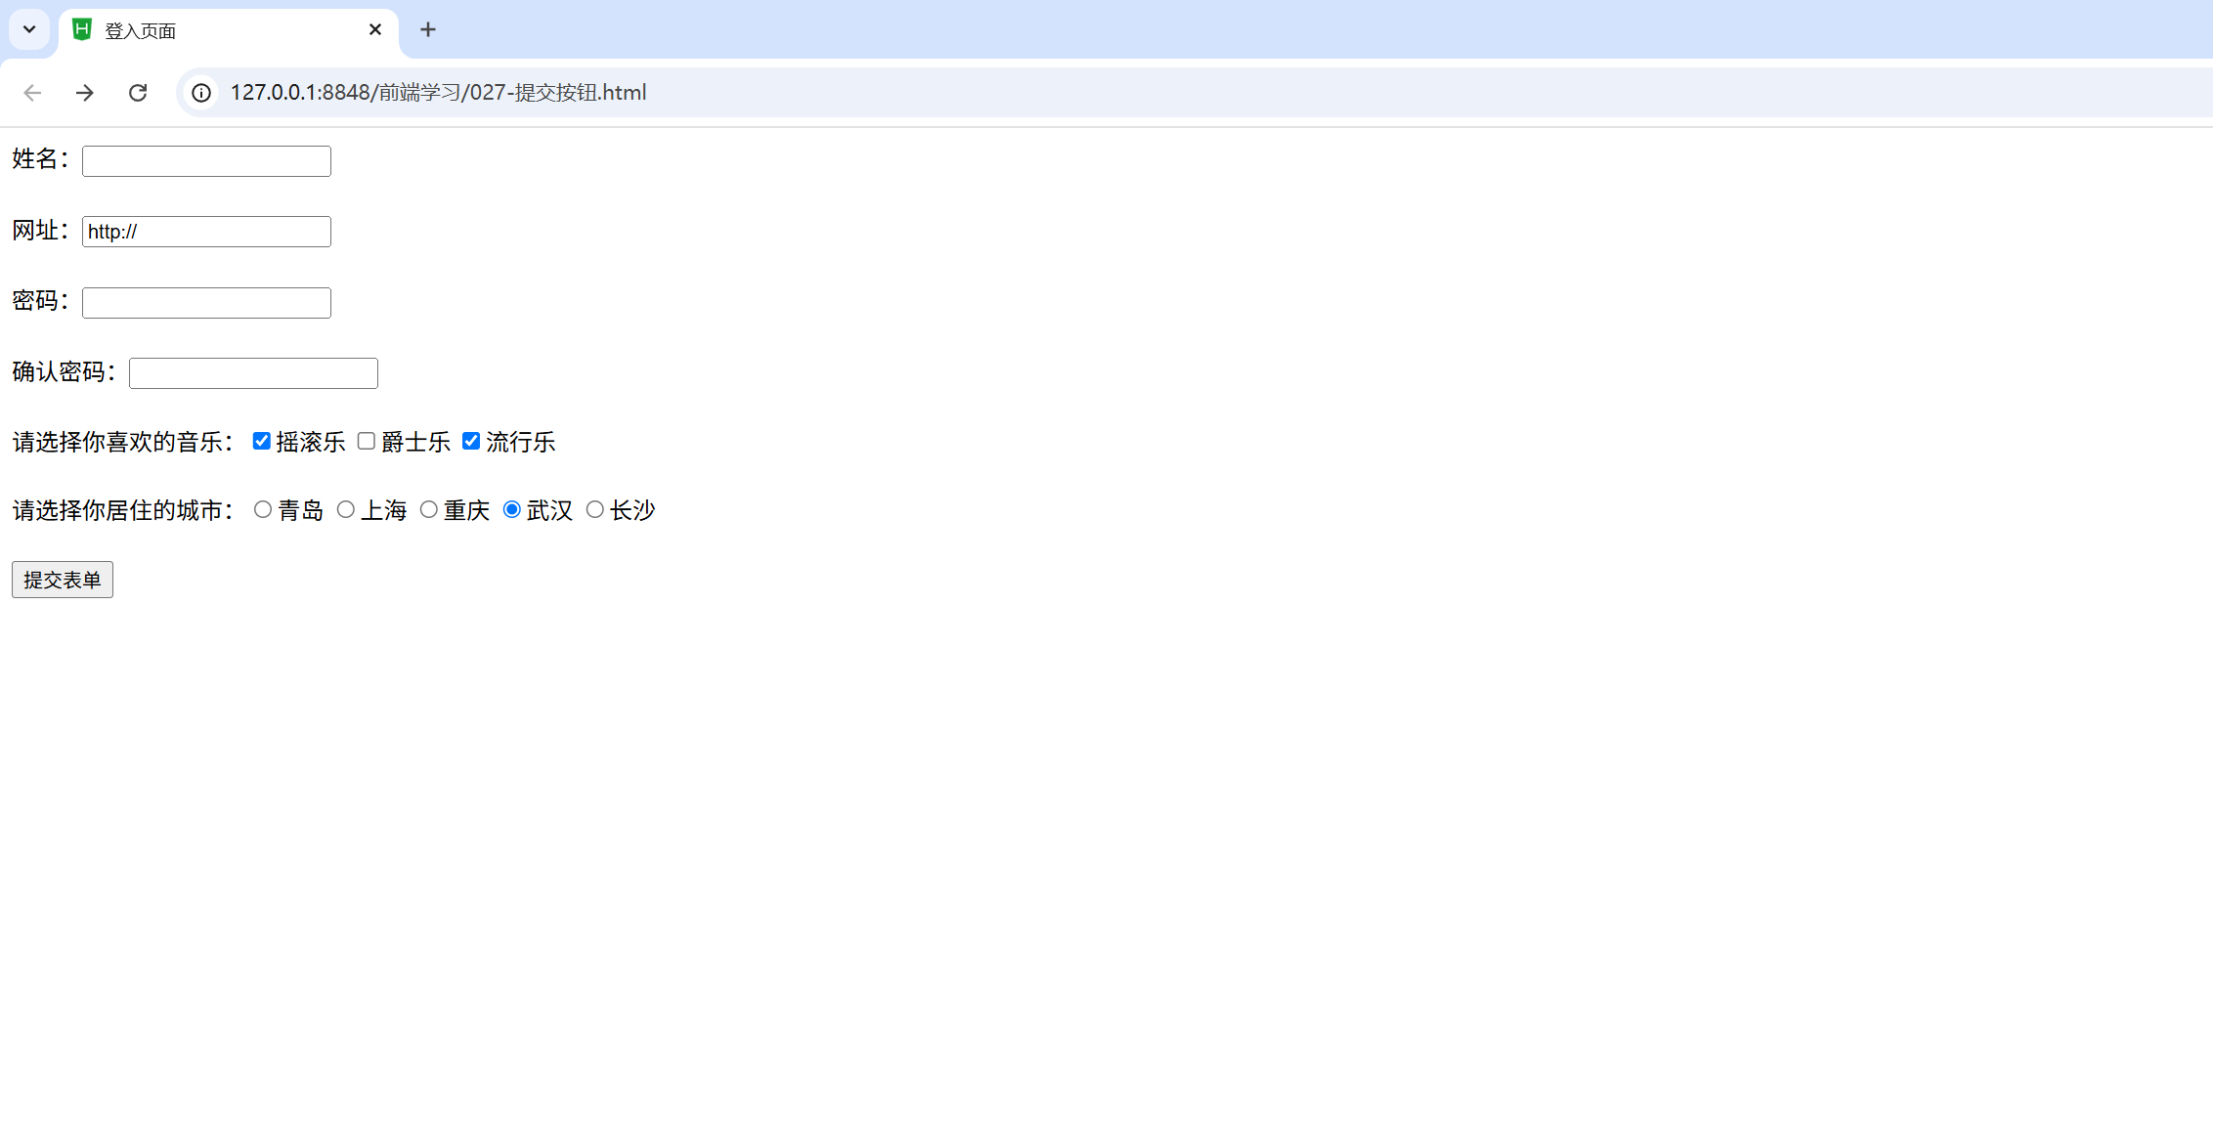
Task: Select the 青岛 radio button
Action: coord(263,509)
